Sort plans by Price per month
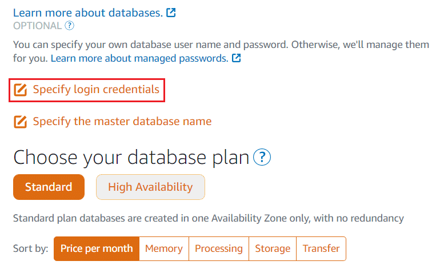 click(x=97, y=248)
